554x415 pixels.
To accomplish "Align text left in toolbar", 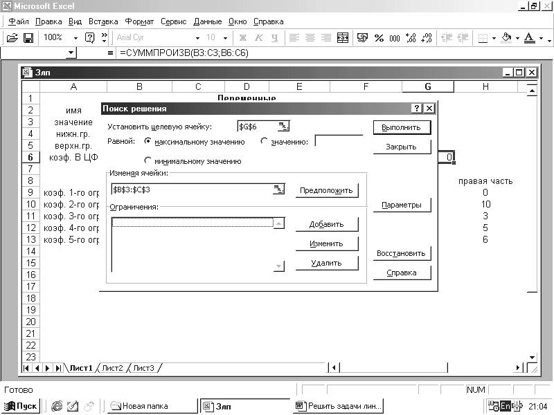I will tap(294, 38).
